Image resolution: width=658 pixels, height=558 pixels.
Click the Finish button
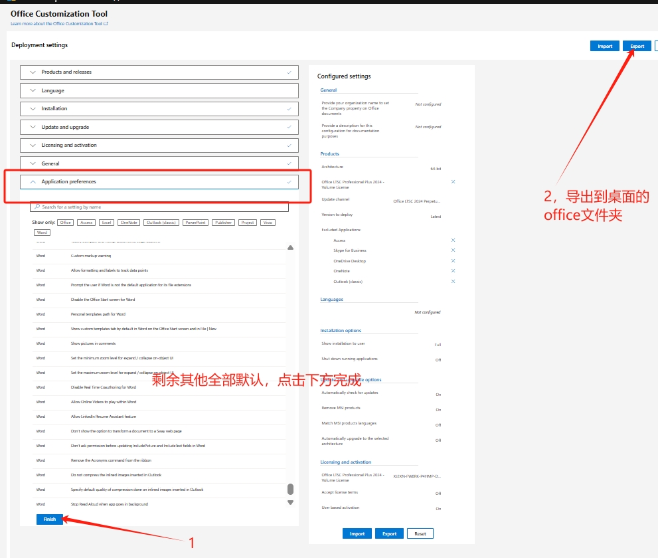[49, 519]
